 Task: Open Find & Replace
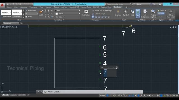point(153,14)
